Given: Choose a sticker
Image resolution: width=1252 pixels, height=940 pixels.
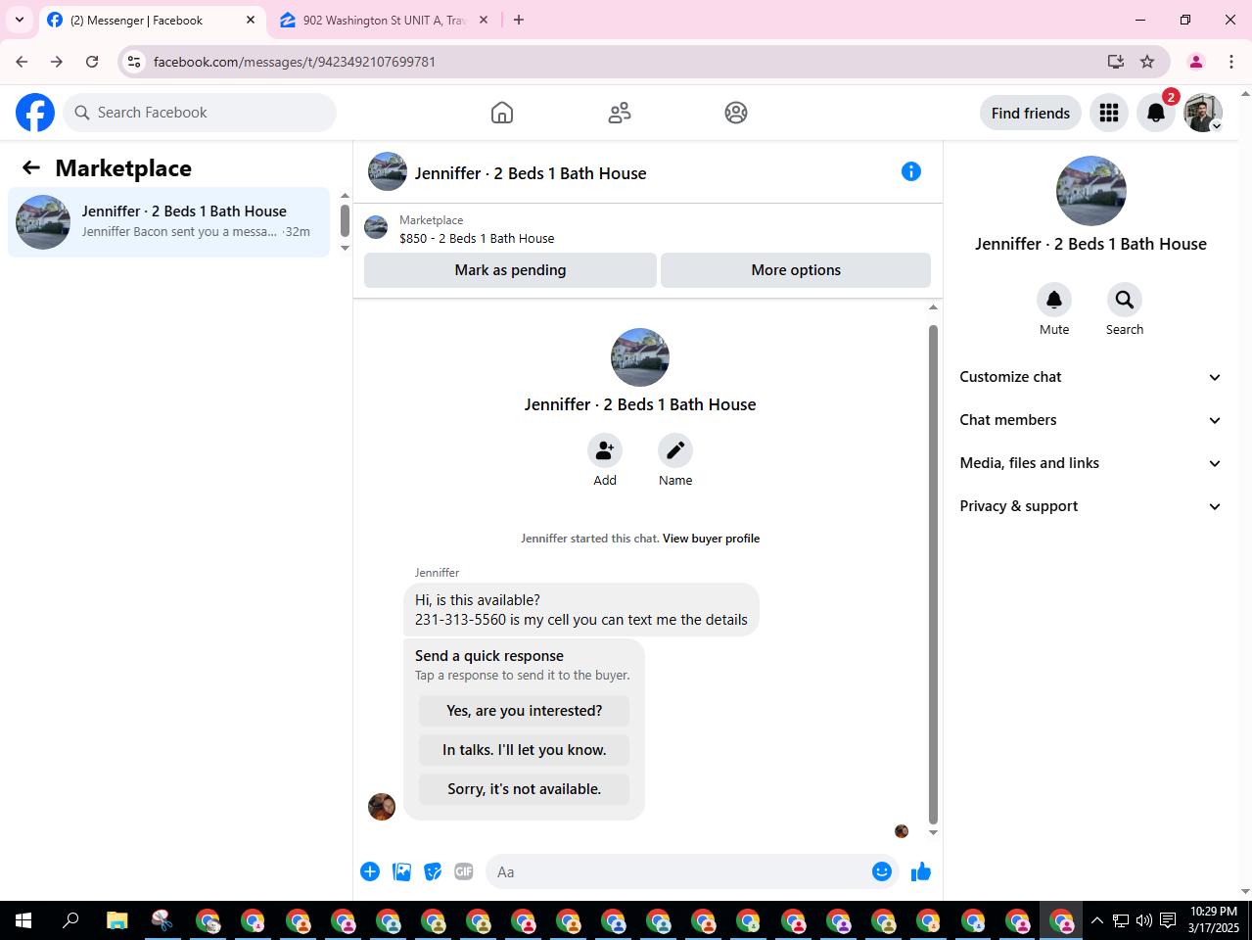Looking at the screenshot, I should click(433, 871).
